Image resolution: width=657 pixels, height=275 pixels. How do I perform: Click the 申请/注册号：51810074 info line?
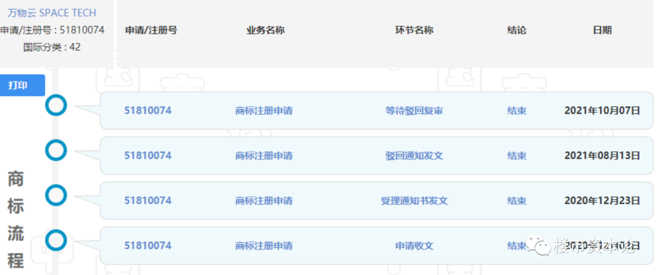tap(52, 30)
